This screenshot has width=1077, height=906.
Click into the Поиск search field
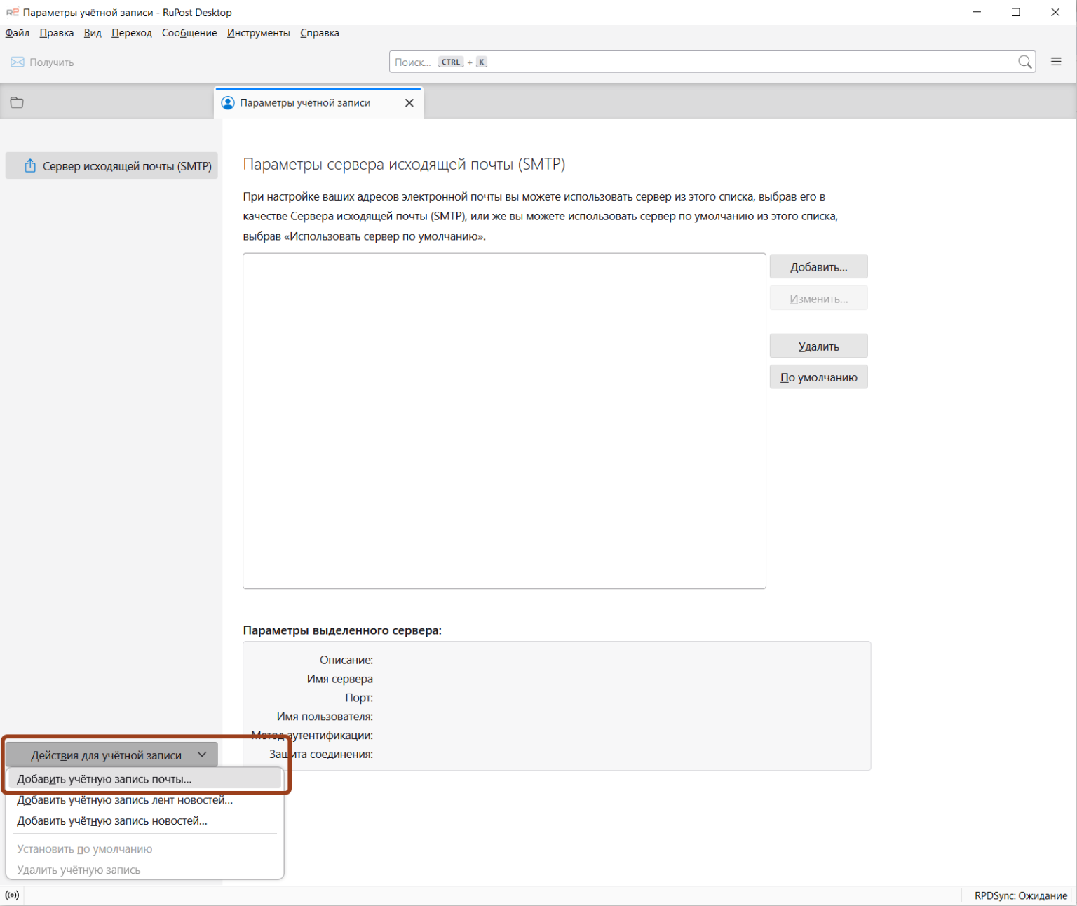(x=701, y=62)
